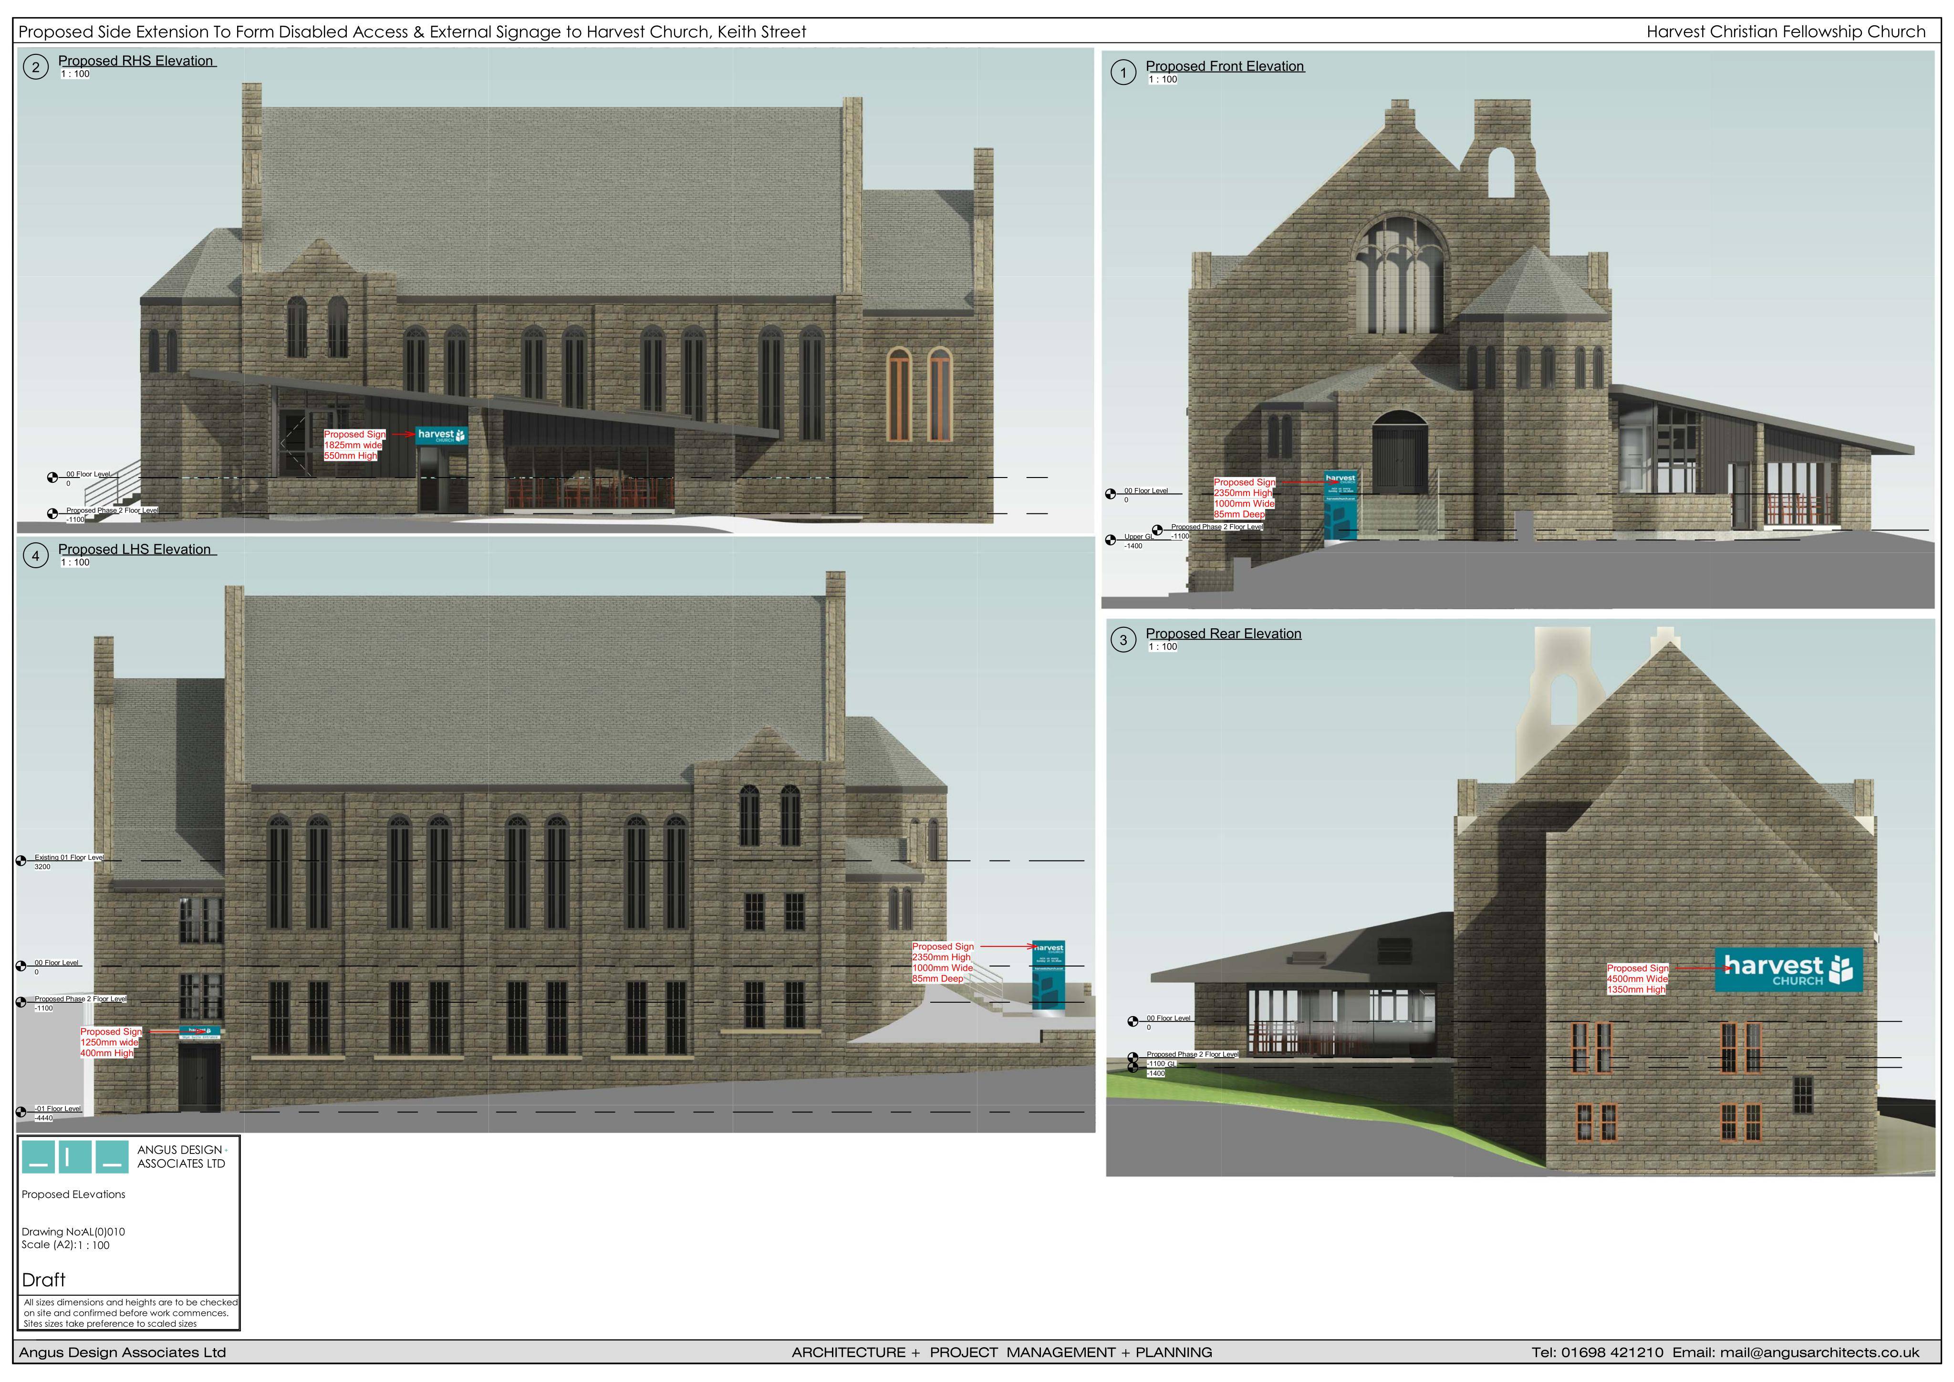Click the Existing 01 Floor Level datum symbol
Image resolution: width=1954 pixels, height=1382 pixels.
21,861
